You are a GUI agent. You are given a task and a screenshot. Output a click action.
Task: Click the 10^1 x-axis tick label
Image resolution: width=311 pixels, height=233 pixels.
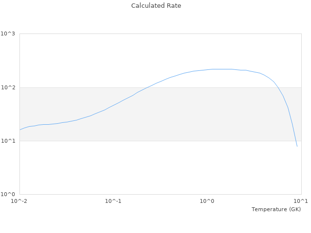301,201
